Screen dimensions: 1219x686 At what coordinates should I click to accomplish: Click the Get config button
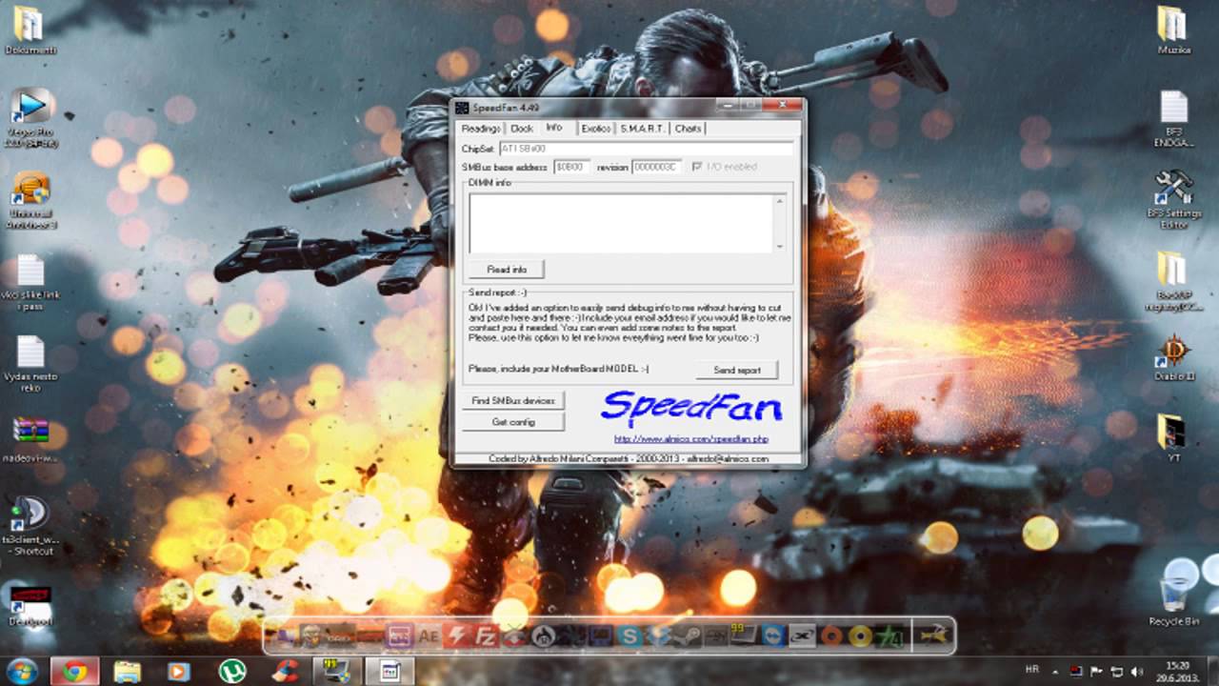coord(513,422)
